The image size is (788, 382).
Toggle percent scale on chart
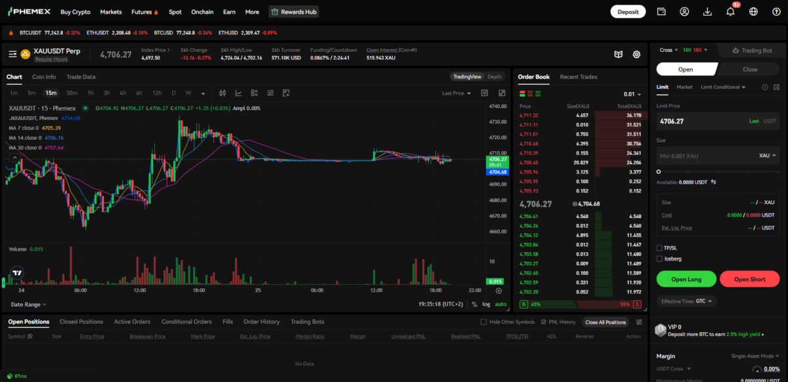[474, 305]
